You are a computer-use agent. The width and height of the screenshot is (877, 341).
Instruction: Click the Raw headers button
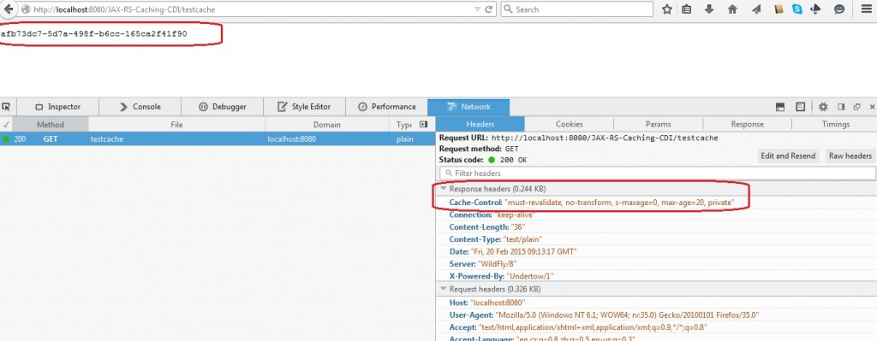[850, 156]
